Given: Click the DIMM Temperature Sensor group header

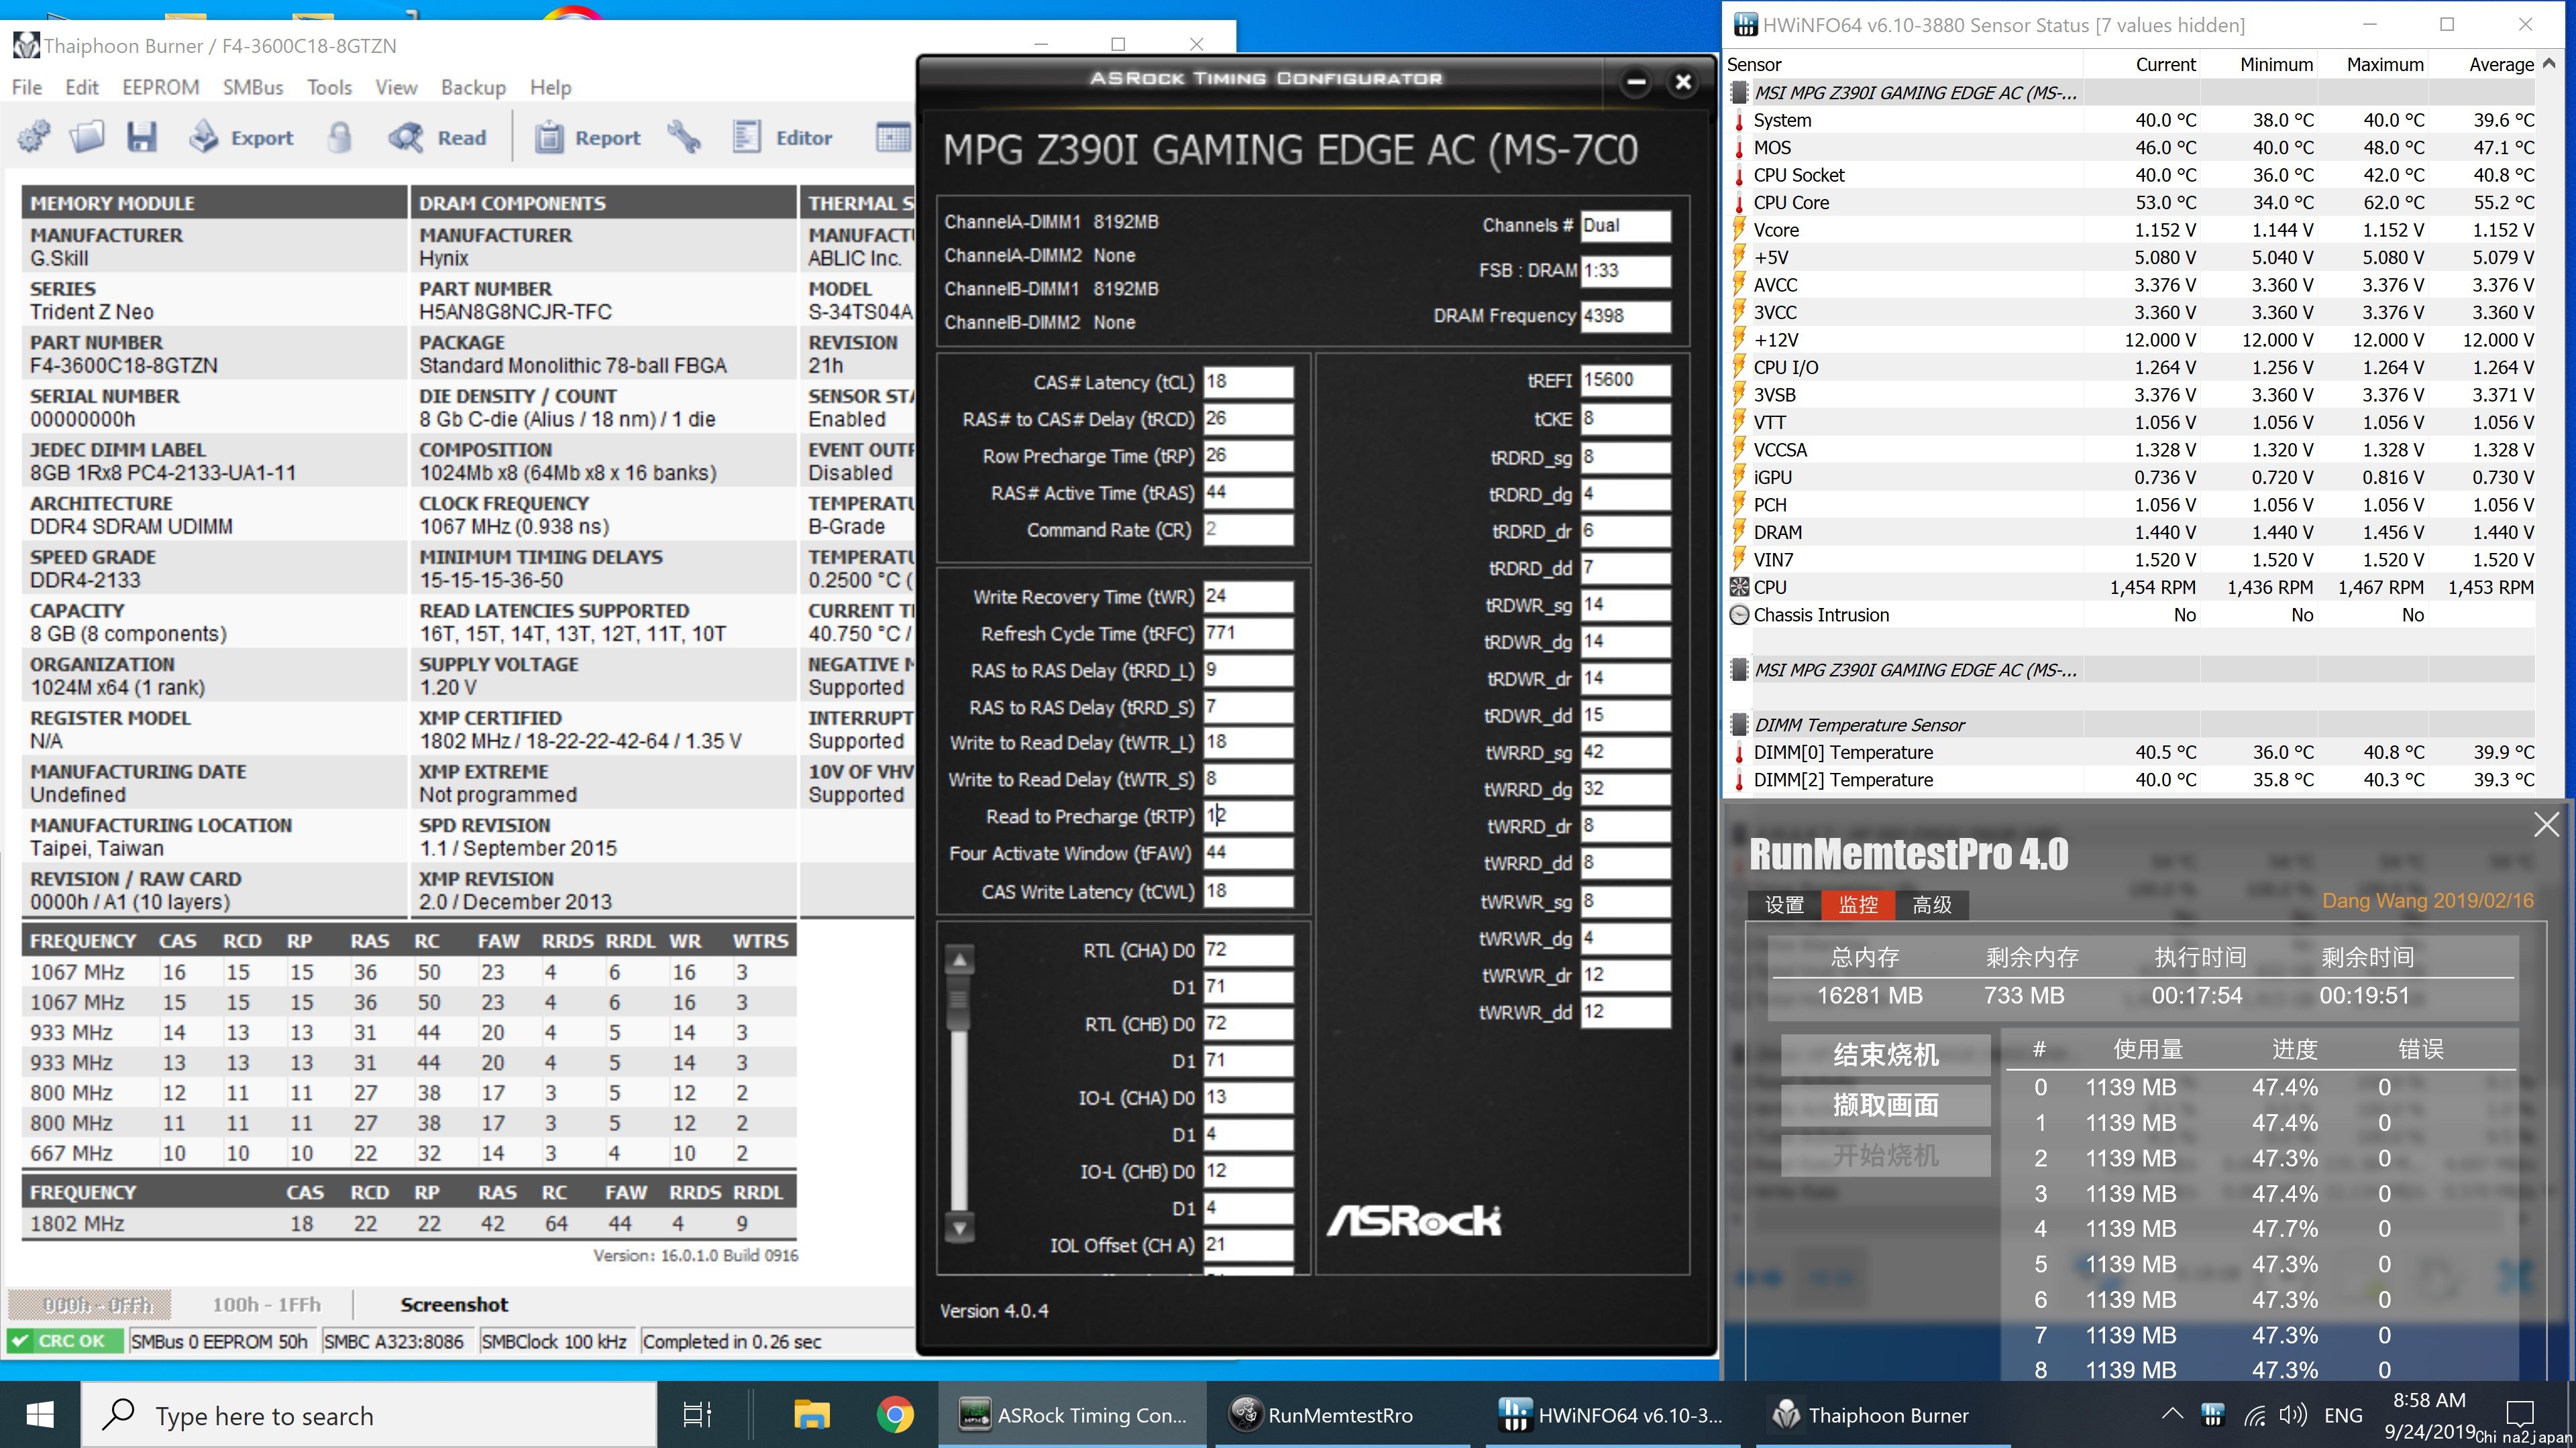Looking at the screenshot, I should [x=2131, y=725].
